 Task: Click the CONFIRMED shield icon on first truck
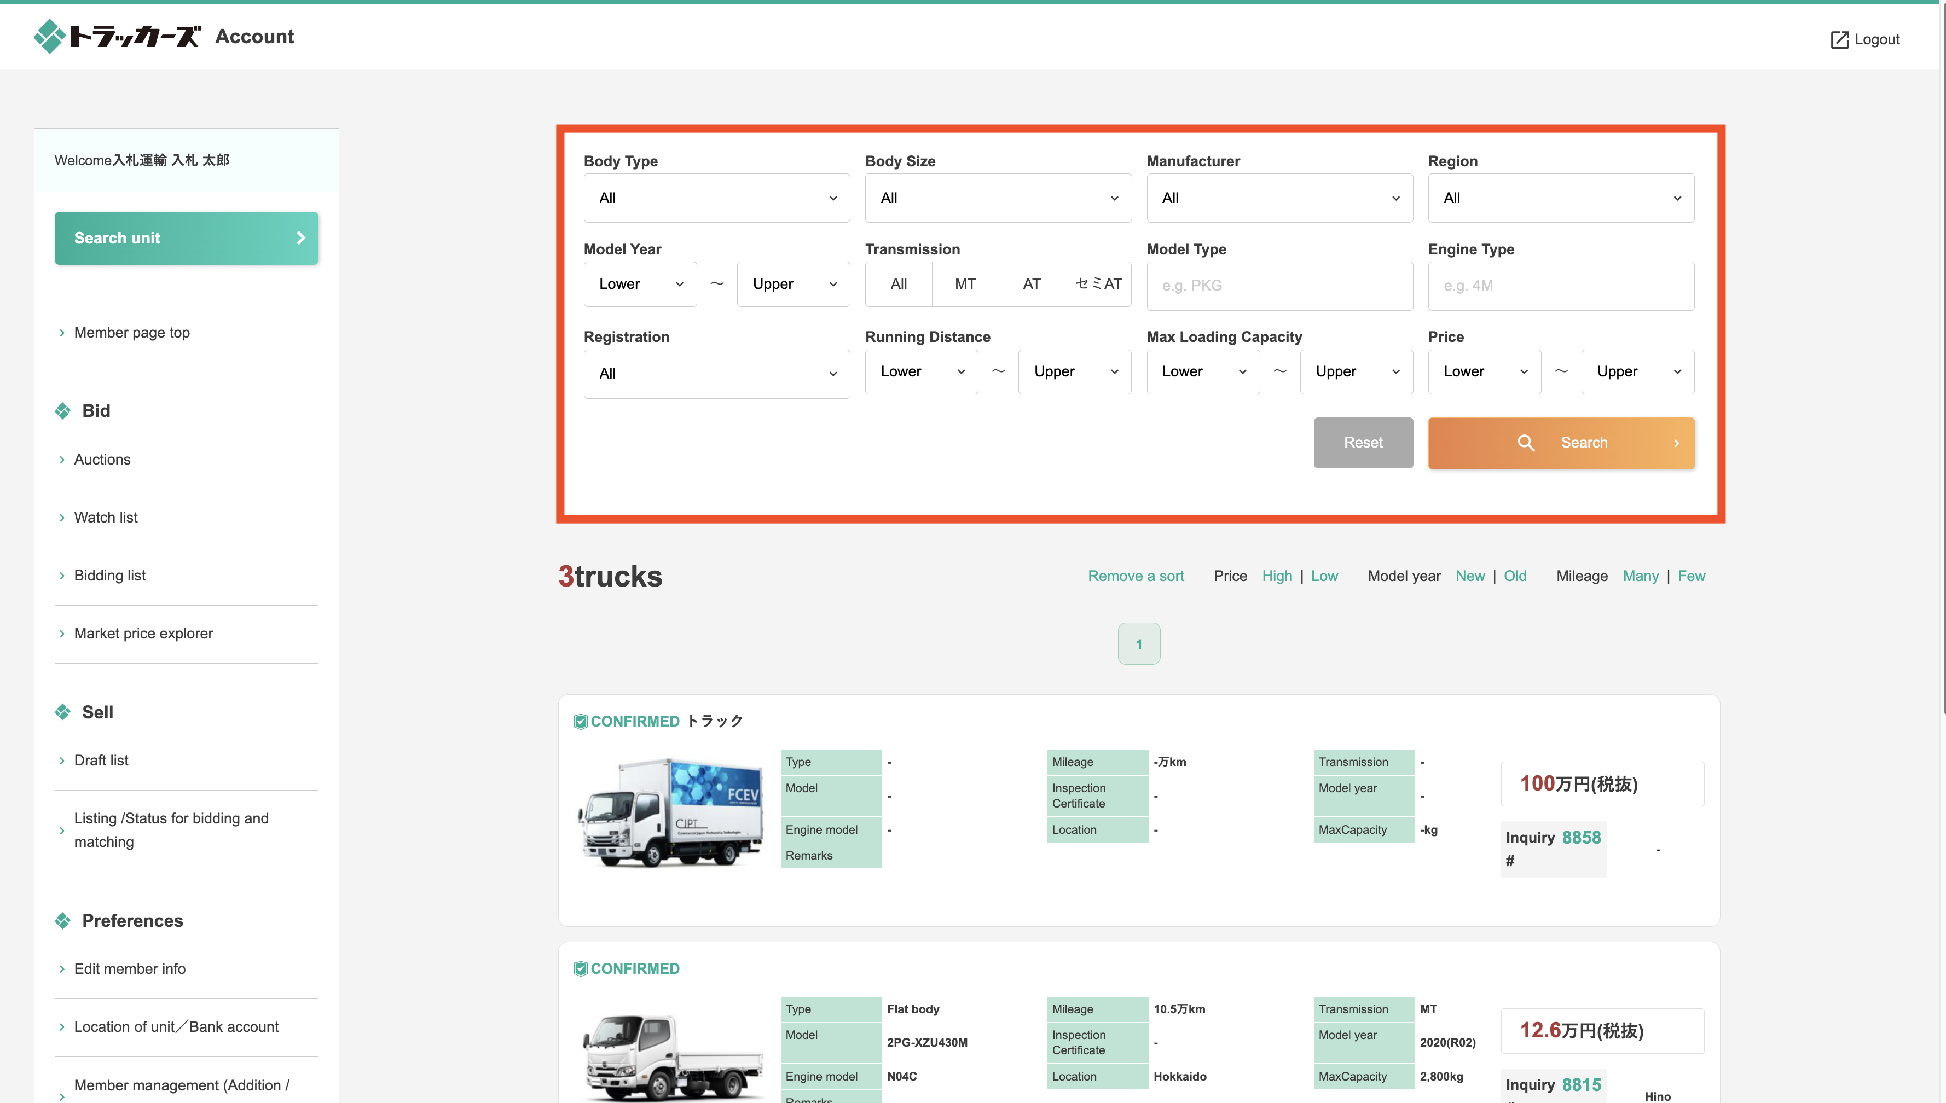click(580, 721)
